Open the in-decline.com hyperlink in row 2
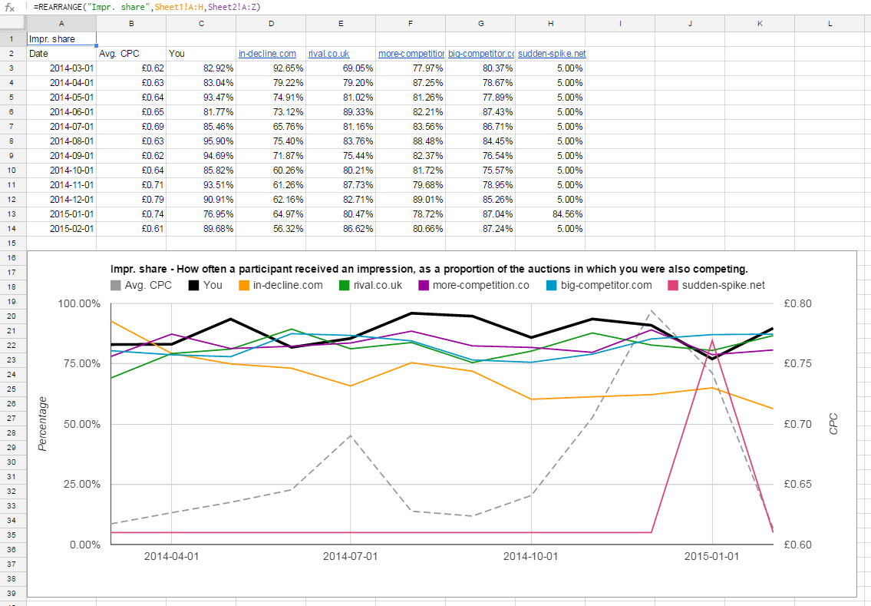The width and height of the screenshot is (871, 606). click(x=267, y=54)
